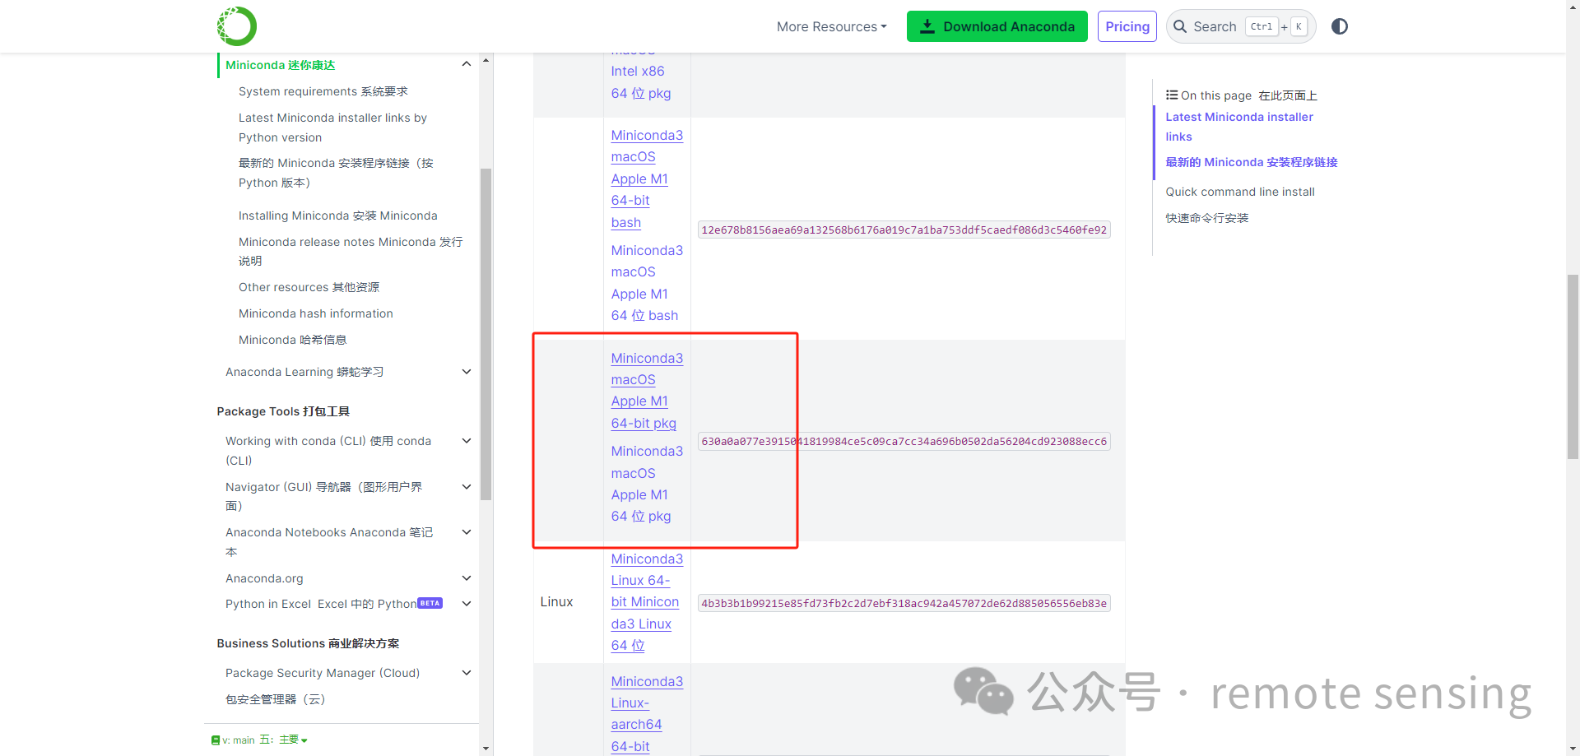1580x756 pixels.
Task: Click Miniconda3 macOS Apple M1 64-bit pkg link
Action: 647,391
